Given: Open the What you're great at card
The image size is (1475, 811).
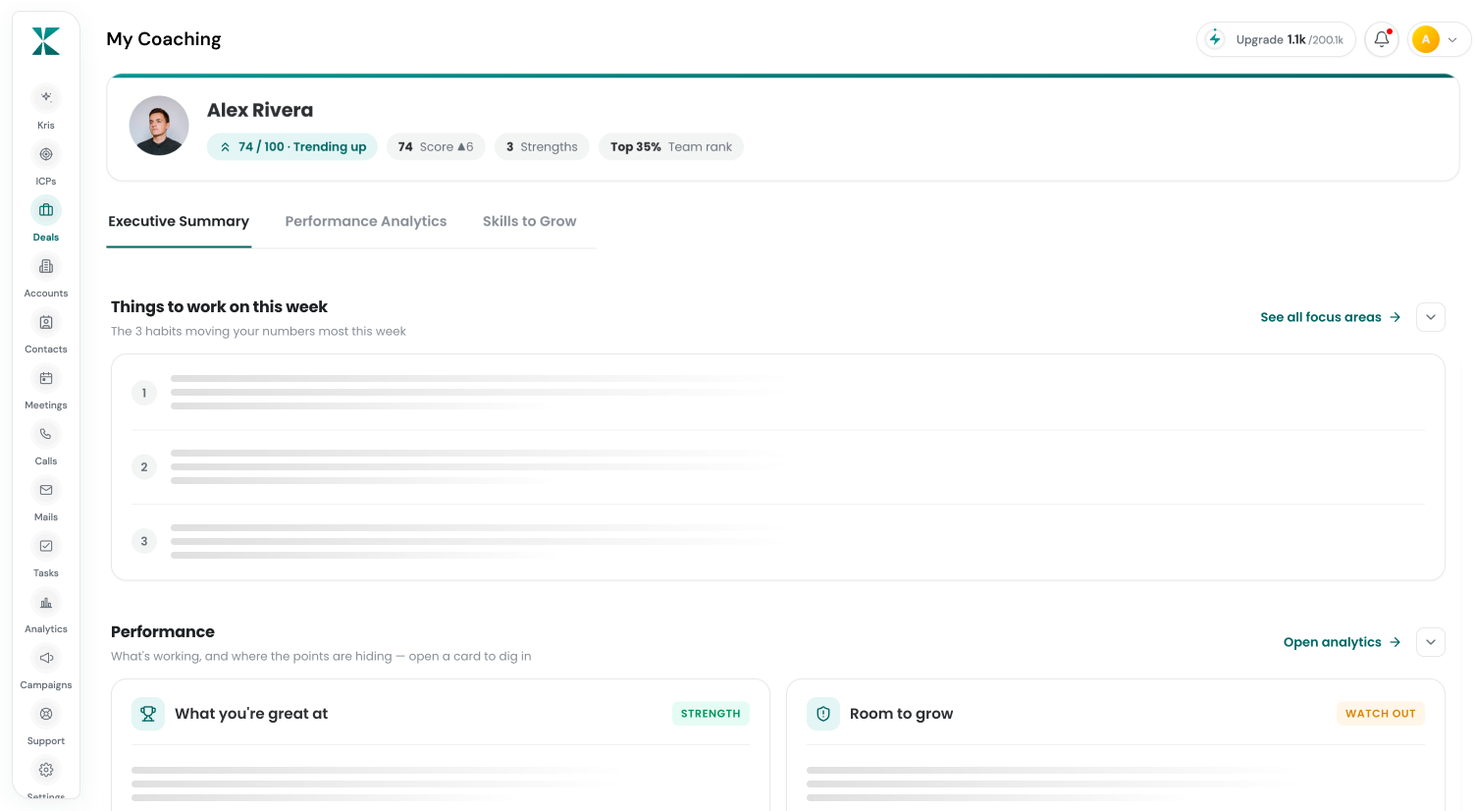Looking at the screenshot, I should (x=441, y=745).
